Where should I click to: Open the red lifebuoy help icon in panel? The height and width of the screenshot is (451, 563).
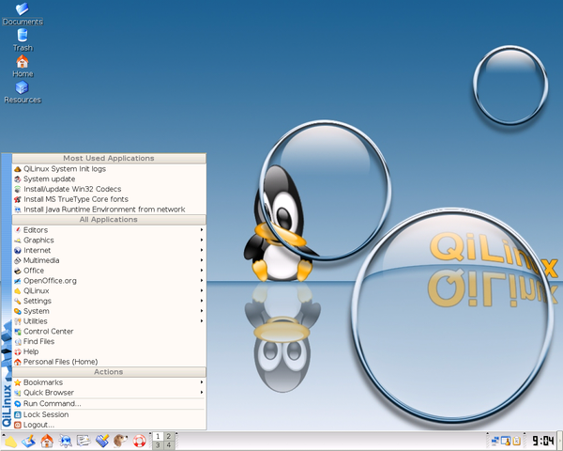pos(139,441)
